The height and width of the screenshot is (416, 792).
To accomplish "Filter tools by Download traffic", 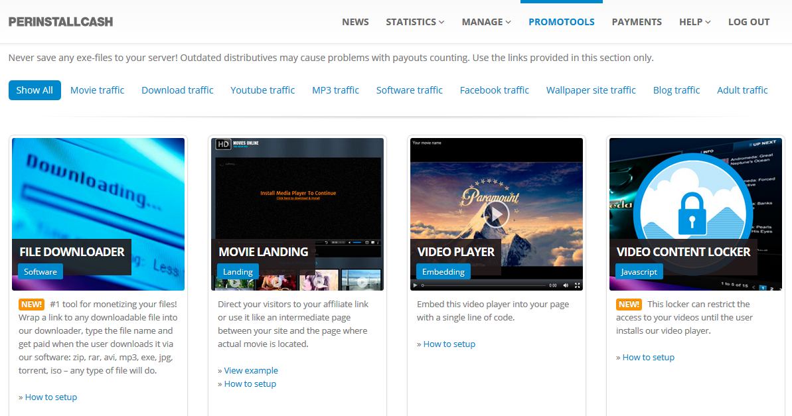I will pyautogui.click(x=177, y=90).
